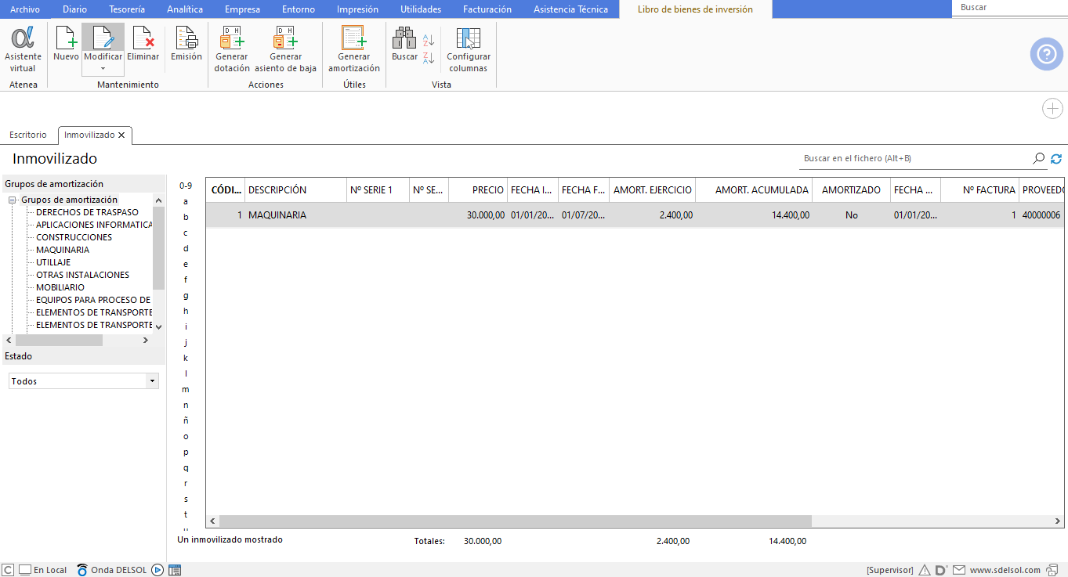The height and width of the screenshot is (577, 1068).
Task: Sort ascending with the A-Z icon
Action: pyautogui.click(x=429, y=40)
